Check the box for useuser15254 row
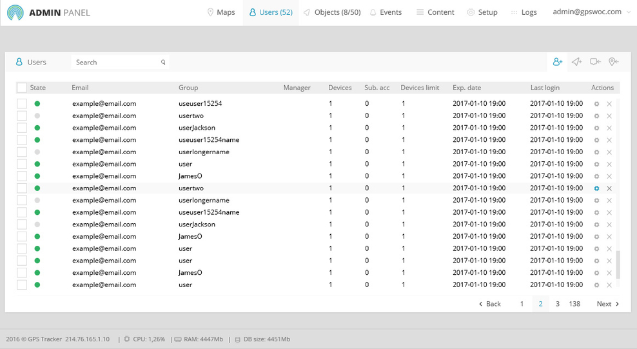Screen dimensions: 637x349 (x=21, y=104)
